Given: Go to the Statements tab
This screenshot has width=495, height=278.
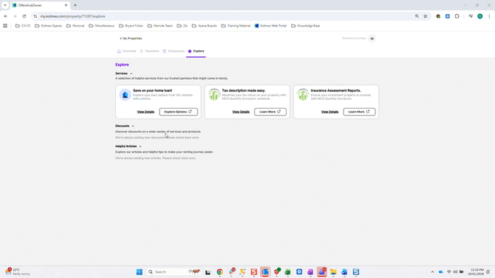Looking at the screenshot, I should pos(174,51).
